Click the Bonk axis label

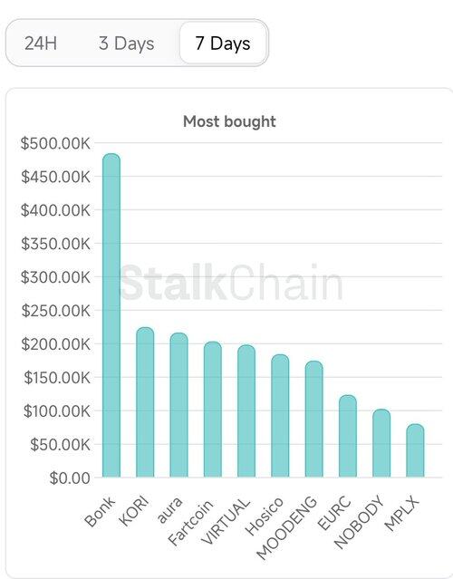(x=100, y=511)
